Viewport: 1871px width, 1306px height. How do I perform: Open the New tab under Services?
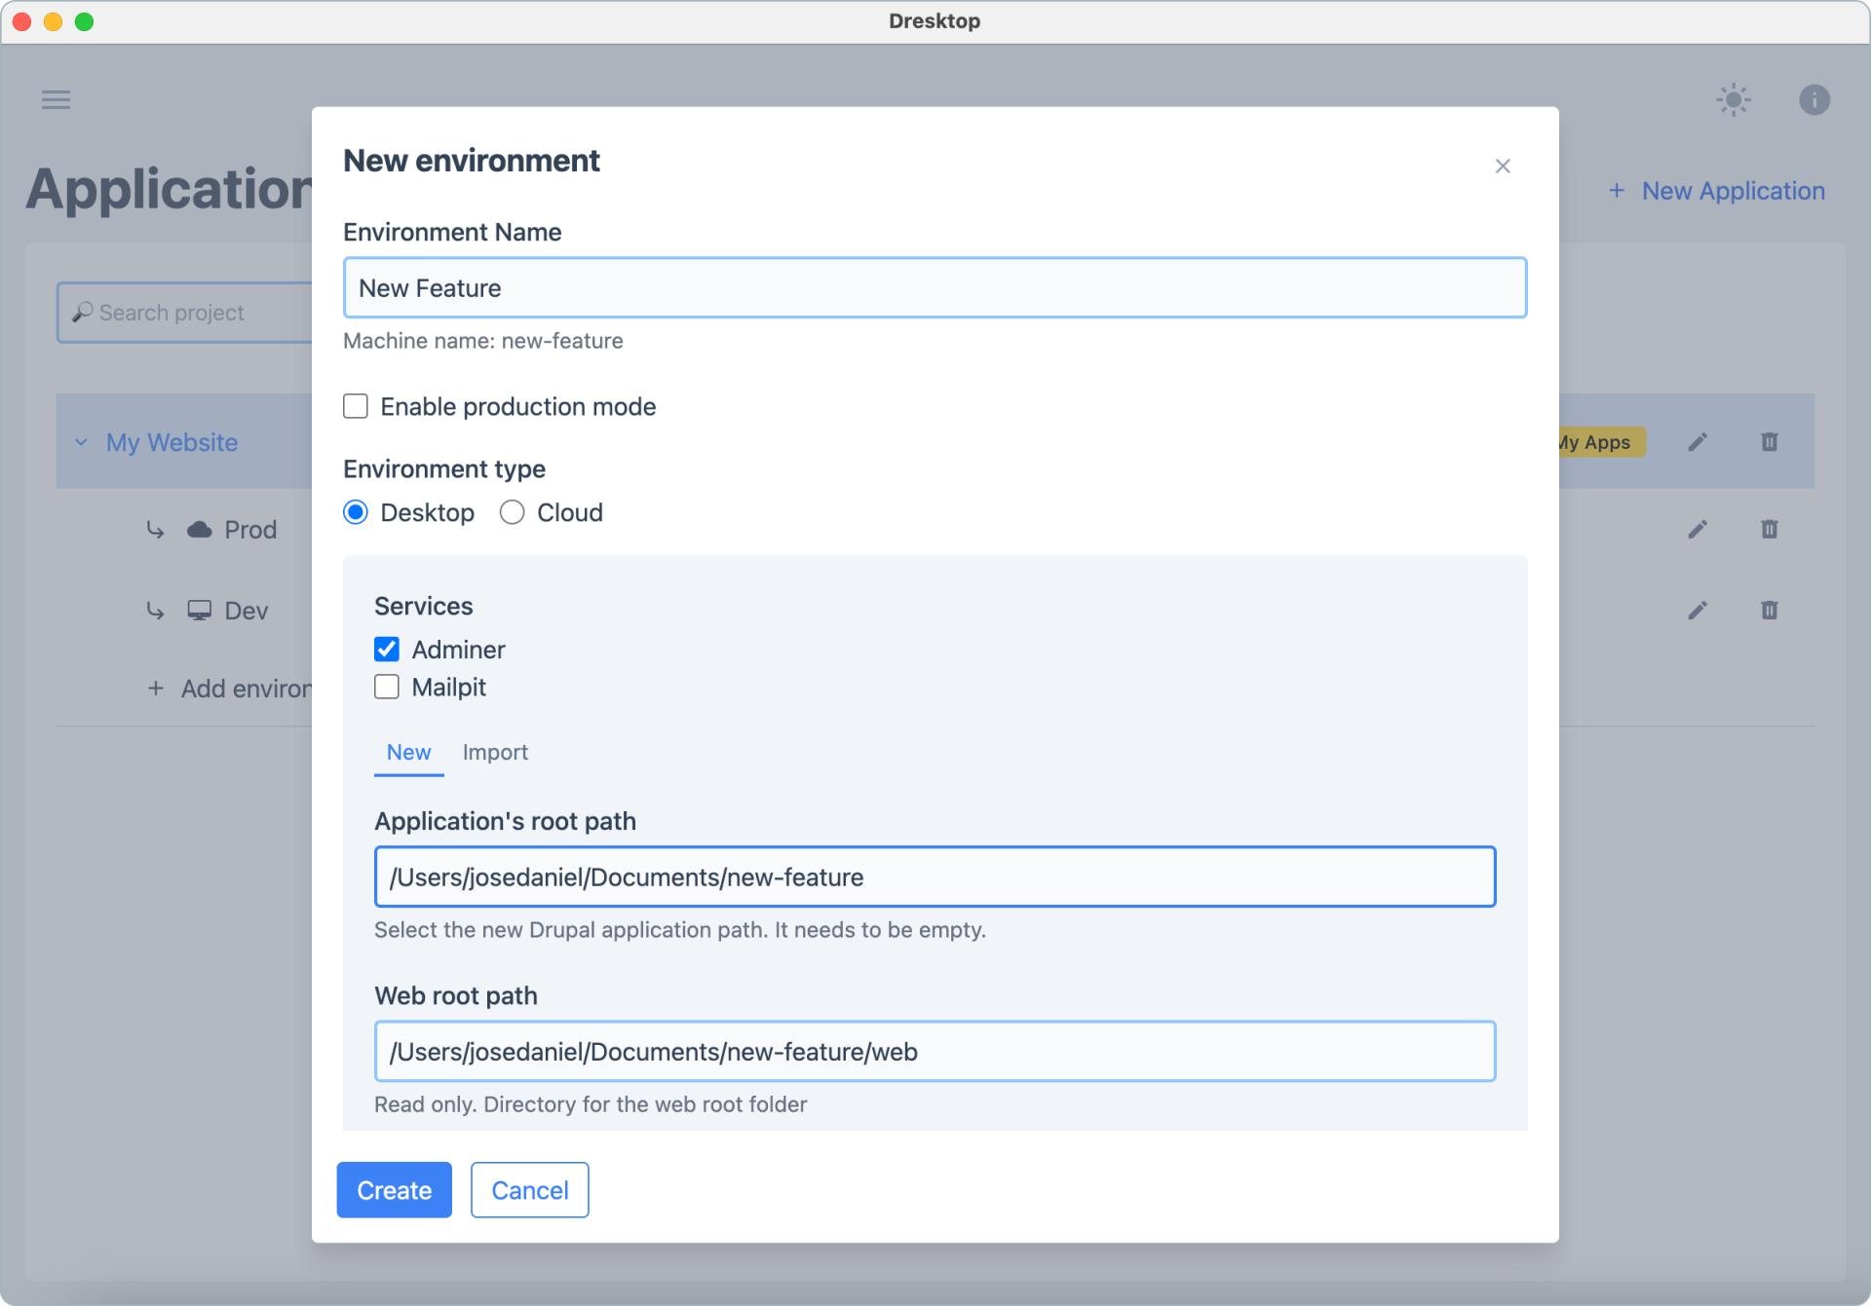(x=408, y=752)
